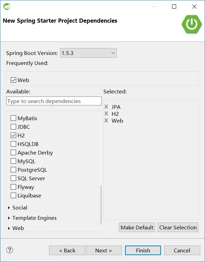Click the green Spring Boot power logo
The width and height of the screenshot is (205, 262).
(192, 24)
